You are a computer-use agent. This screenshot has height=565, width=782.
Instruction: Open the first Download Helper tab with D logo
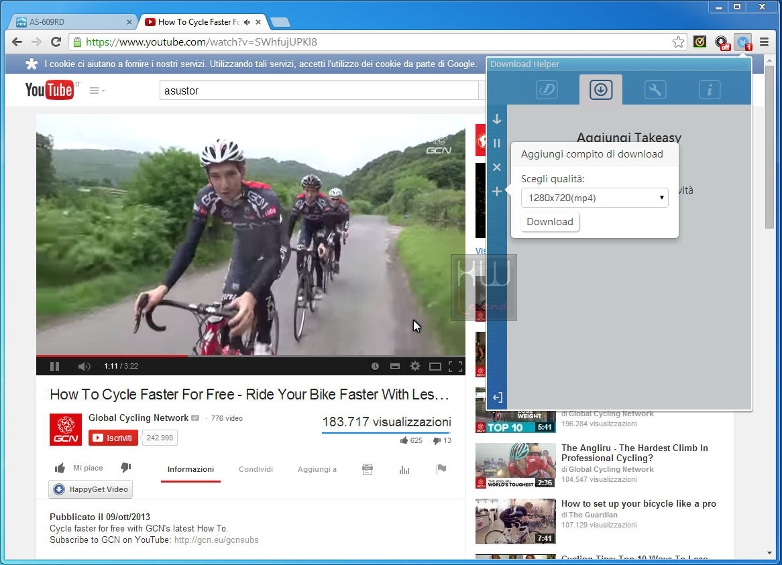[547, 90]
